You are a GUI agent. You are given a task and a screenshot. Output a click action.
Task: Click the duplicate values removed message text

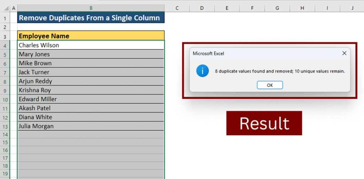280,71
